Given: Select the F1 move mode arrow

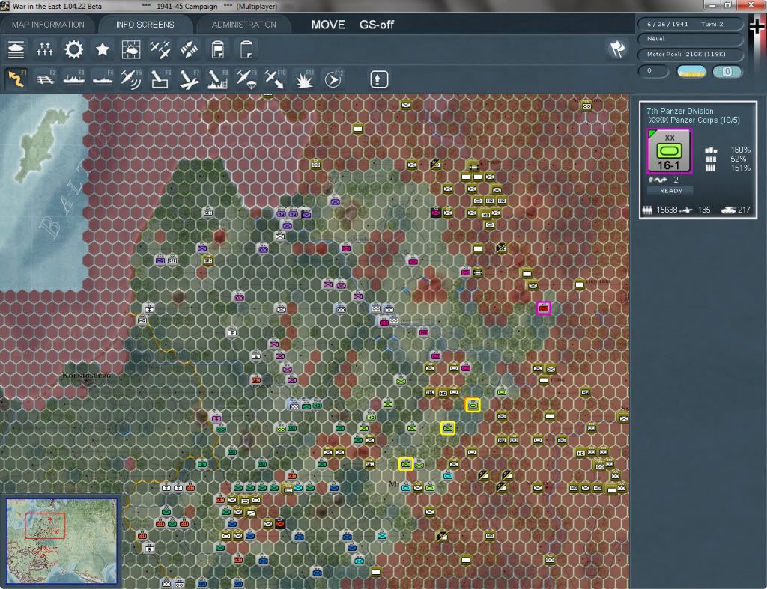Looking at the screenshot, I should click(x=16, y=79).
